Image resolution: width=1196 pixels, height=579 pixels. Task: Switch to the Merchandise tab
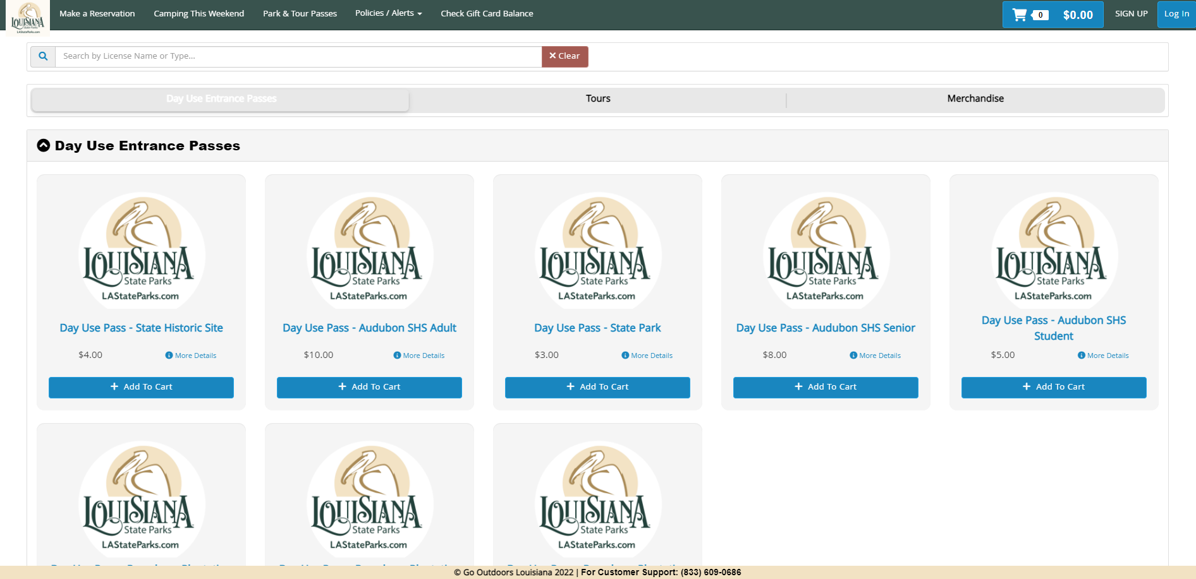975,99
